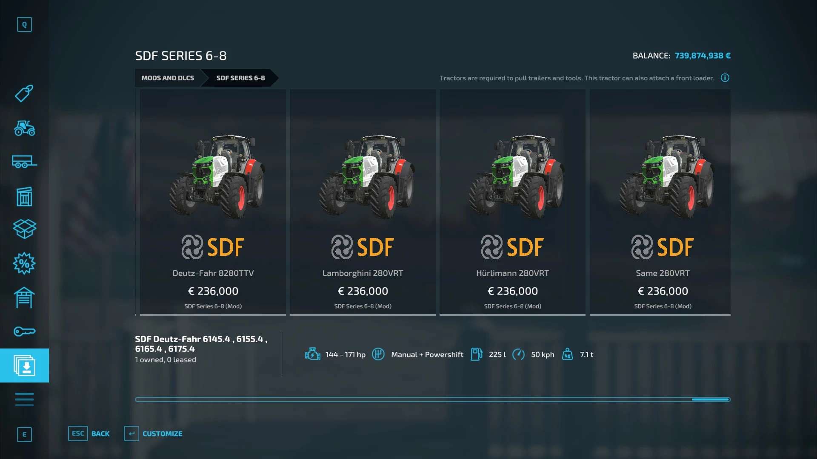
Task: Open the stacked boxes packs category
Action: coord(24,229)
